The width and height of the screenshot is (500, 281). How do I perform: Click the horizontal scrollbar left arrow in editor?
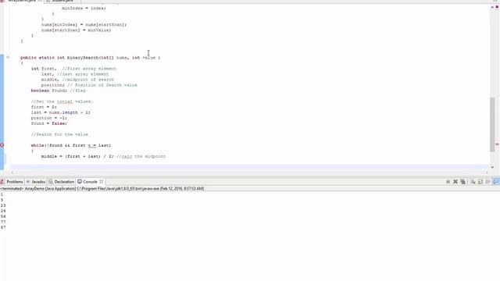[x=12, y=173]
